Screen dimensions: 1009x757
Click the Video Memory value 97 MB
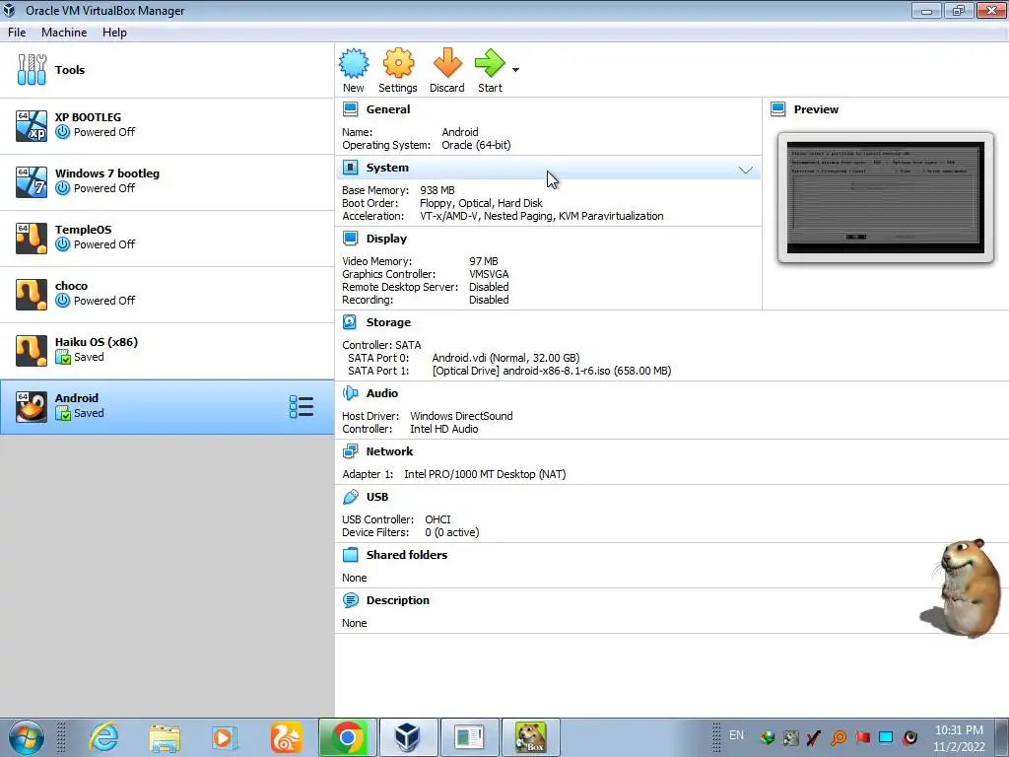pos(483,261)
